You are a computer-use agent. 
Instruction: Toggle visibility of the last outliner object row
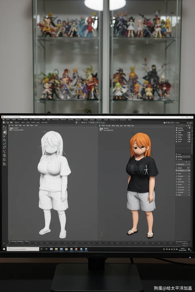(188, 141)
